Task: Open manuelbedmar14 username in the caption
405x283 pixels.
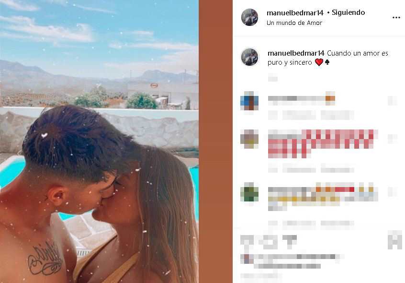Action: [x=296, y=53]
